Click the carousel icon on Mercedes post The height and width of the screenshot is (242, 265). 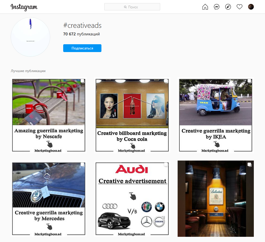tap(82, 164)
